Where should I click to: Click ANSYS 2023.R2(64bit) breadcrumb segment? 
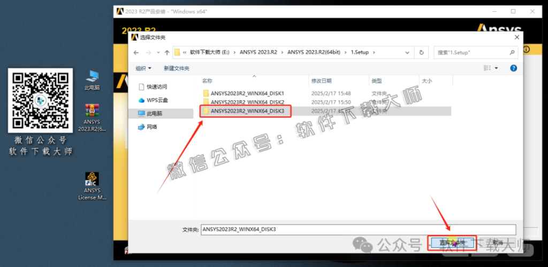coord(313,53)
